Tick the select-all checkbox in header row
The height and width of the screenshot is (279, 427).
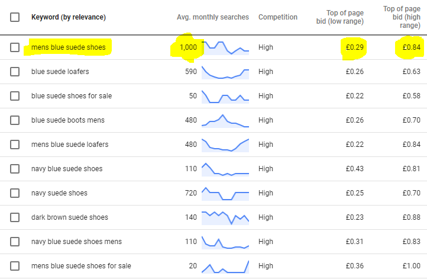(15, 17)
